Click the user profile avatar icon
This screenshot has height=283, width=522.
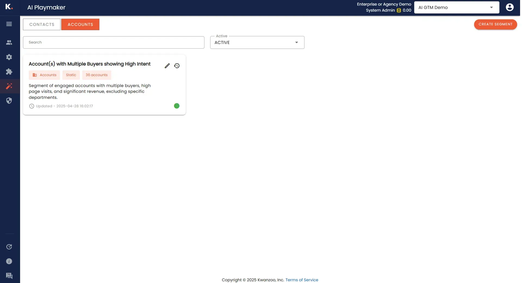(509, 7)
